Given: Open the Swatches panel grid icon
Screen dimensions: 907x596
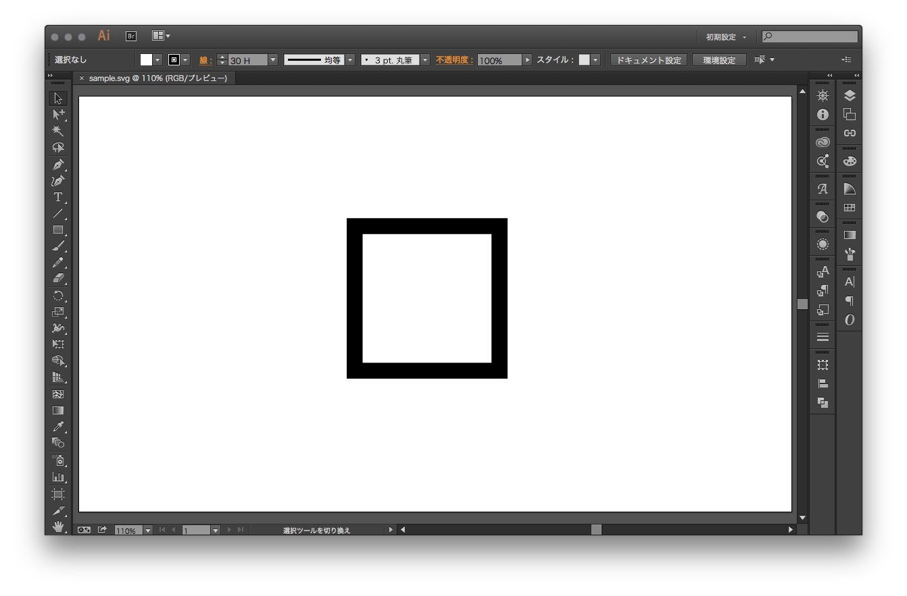Looking at the screenshot, I should click(x=850, y=208).
